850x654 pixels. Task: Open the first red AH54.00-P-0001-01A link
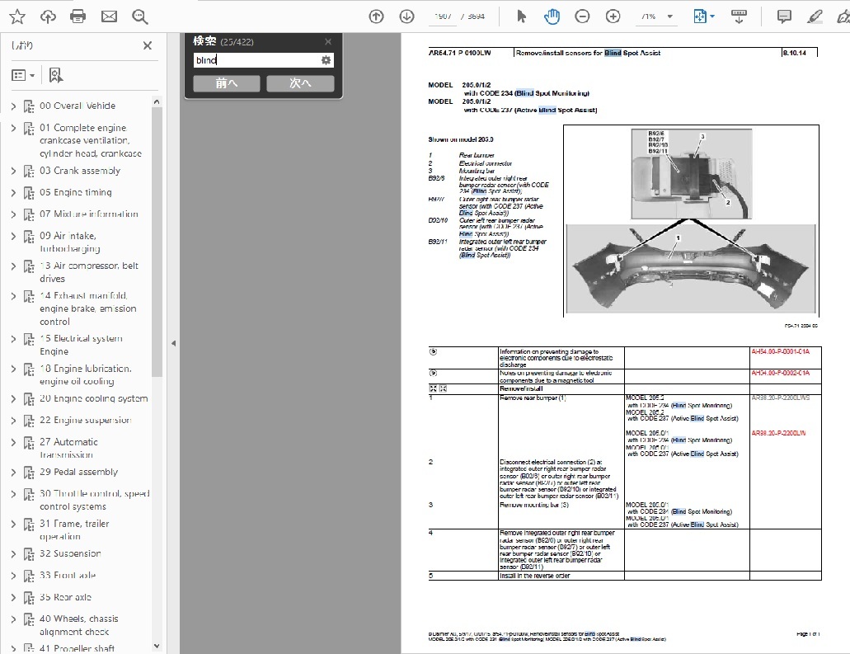pos(780,352)
